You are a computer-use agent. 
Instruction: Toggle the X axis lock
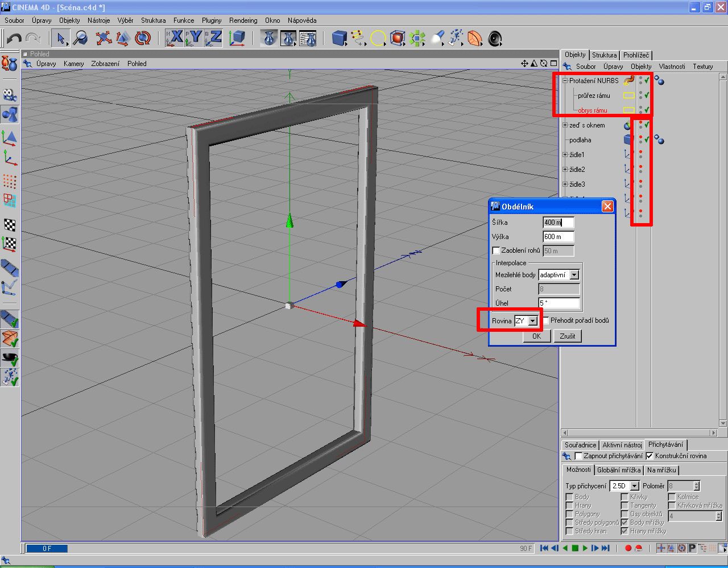point(175,38)
